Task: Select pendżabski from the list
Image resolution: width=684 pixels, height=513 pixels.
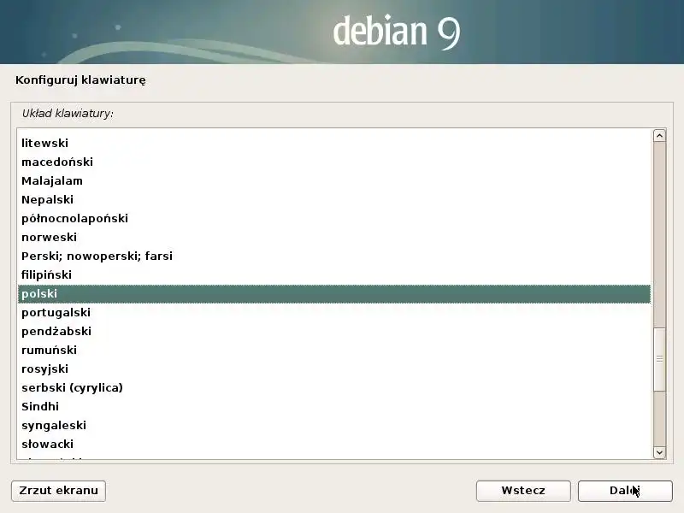Action: click(x=334, y=331)
